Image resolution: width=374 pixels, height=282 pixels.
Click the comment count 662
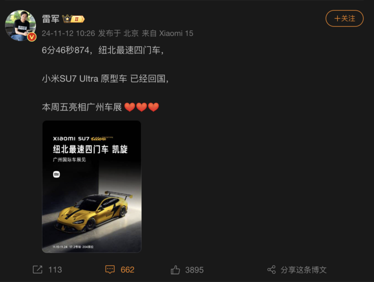click(127, 270)
